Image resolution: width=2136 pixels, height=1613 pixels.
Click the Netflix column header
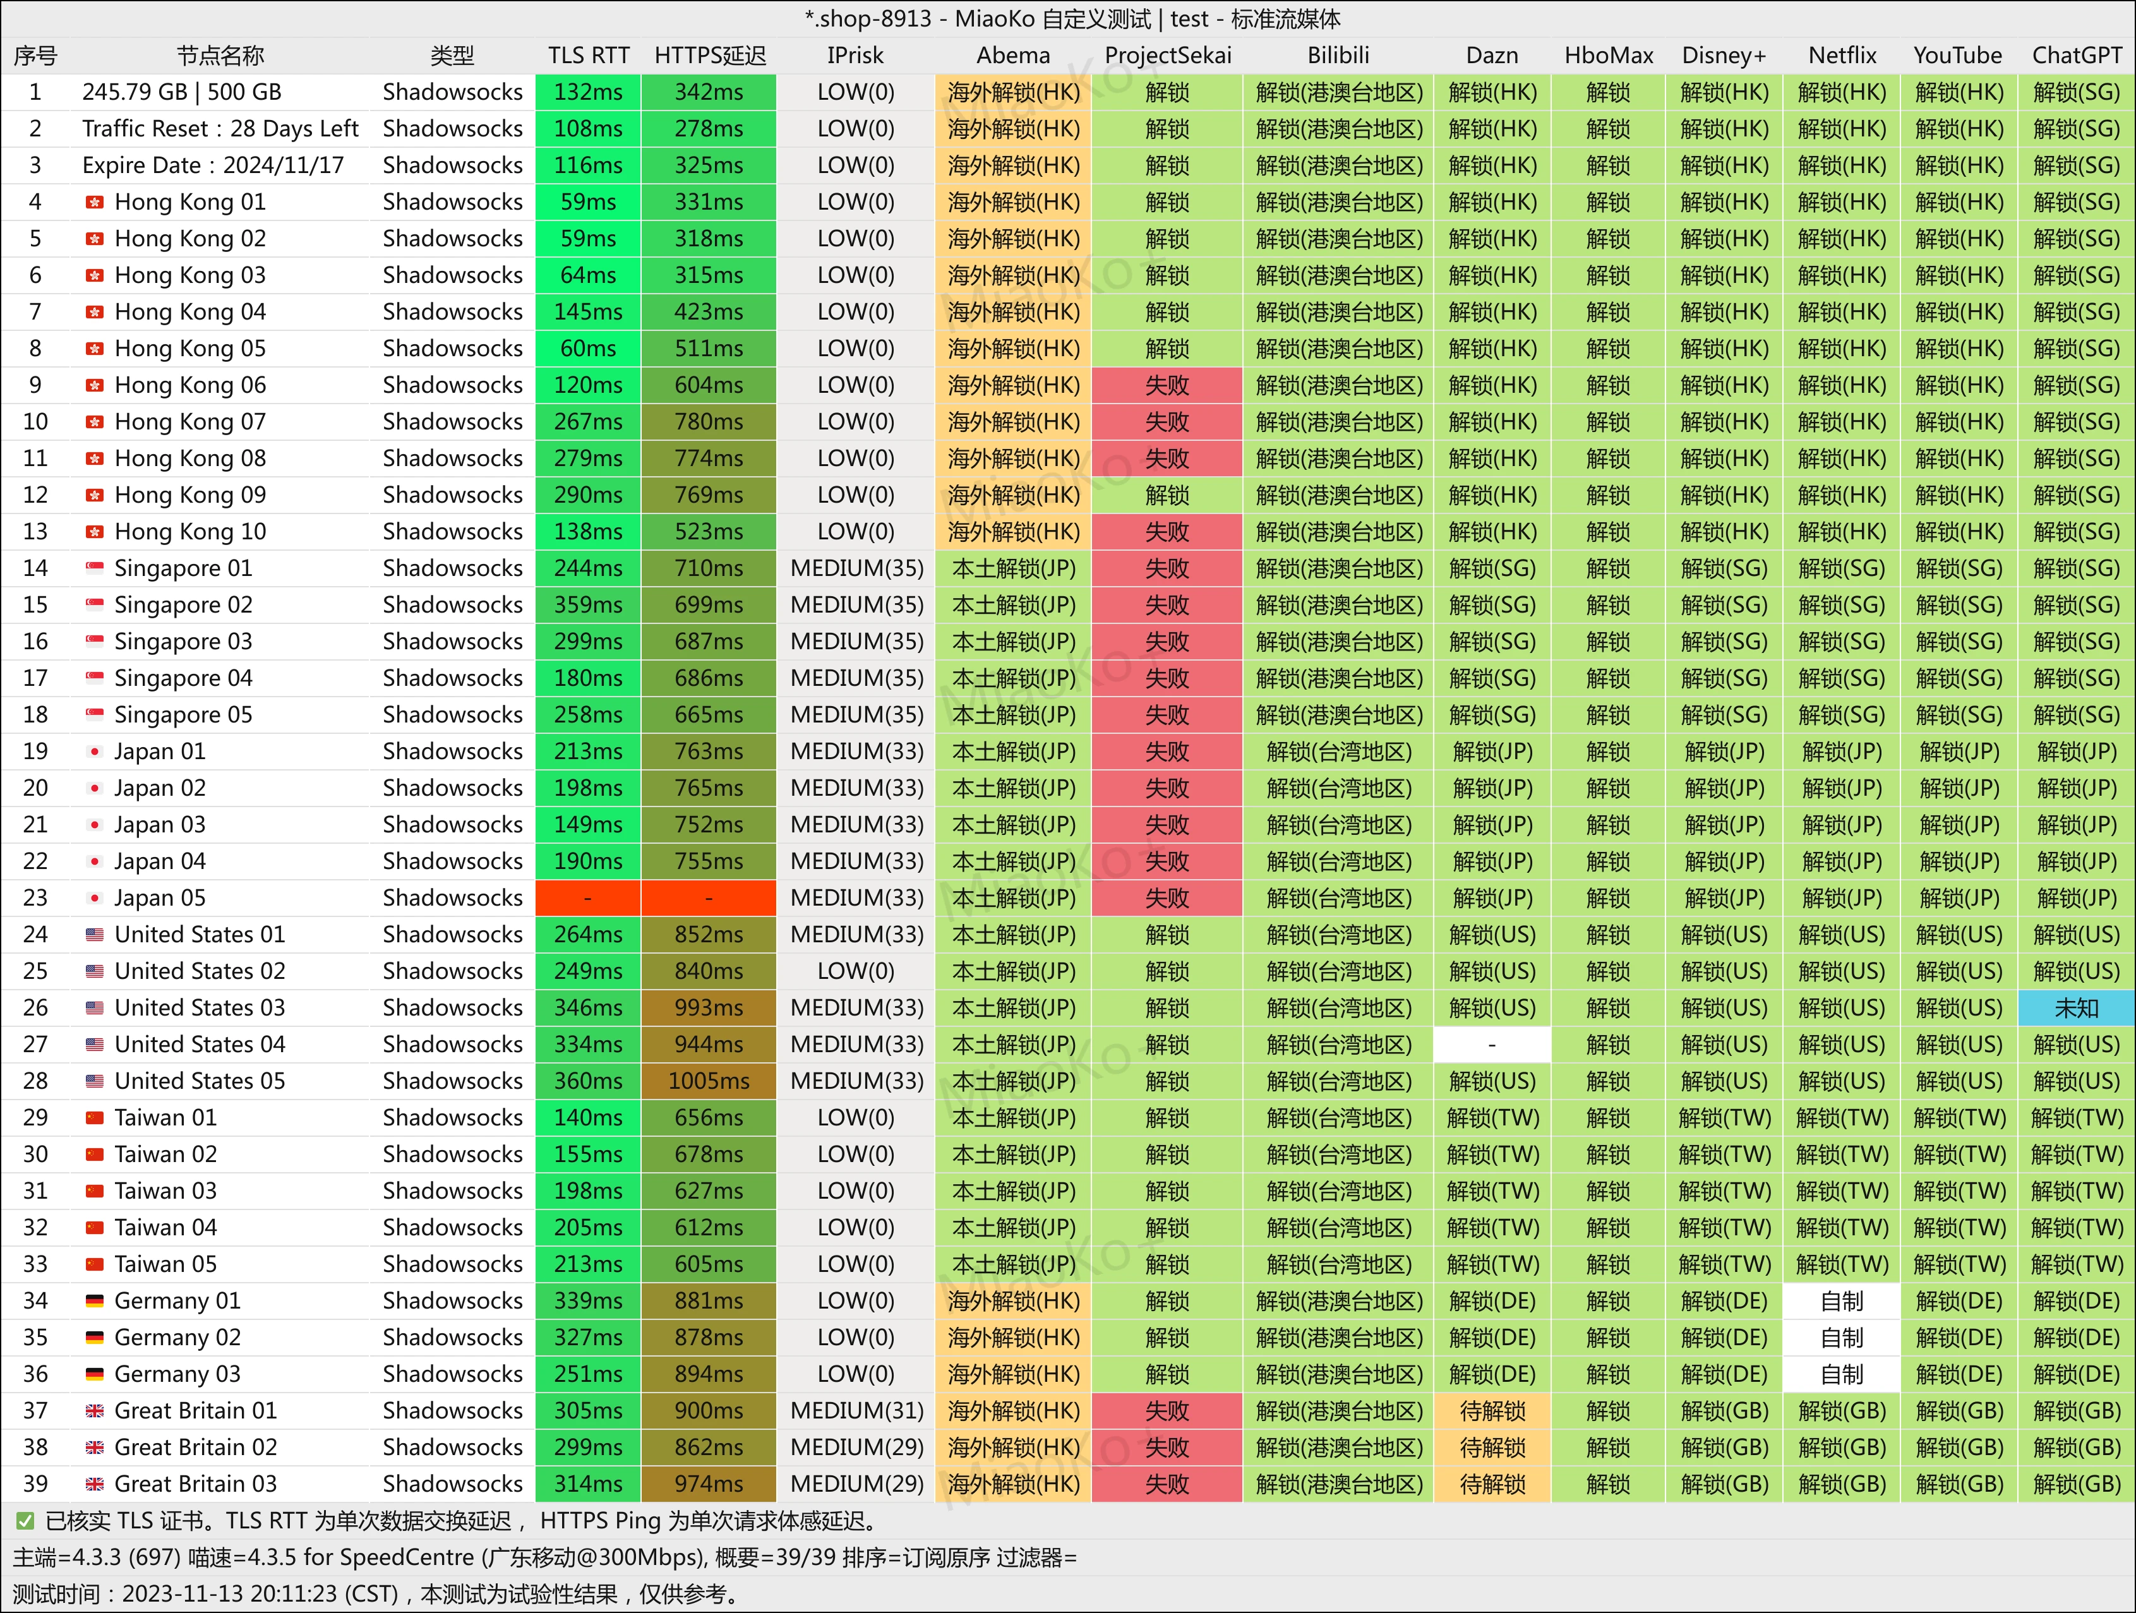point(1842,56)
